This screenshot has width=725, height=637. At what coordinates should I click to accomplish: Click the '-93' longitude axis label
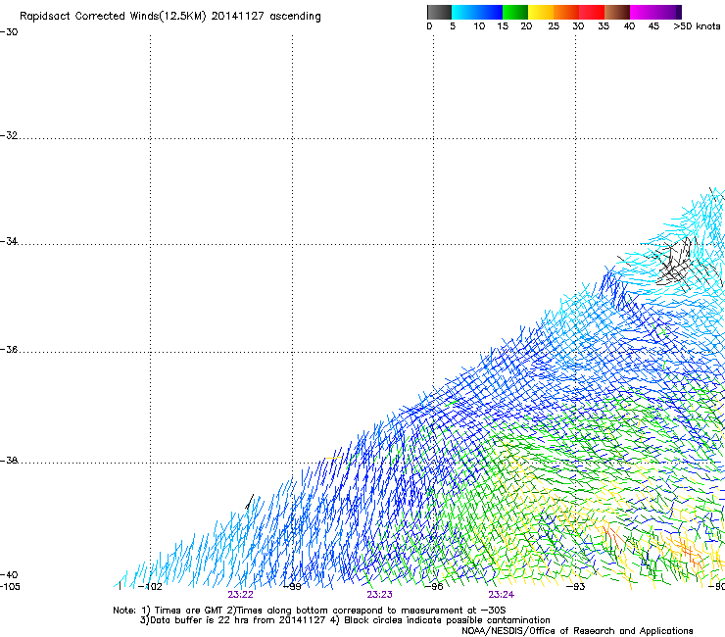tap(576, 587)
